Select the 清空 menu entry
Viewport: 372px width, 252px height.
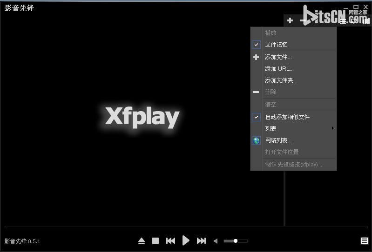pyautogui.click(x=294, y=105)
